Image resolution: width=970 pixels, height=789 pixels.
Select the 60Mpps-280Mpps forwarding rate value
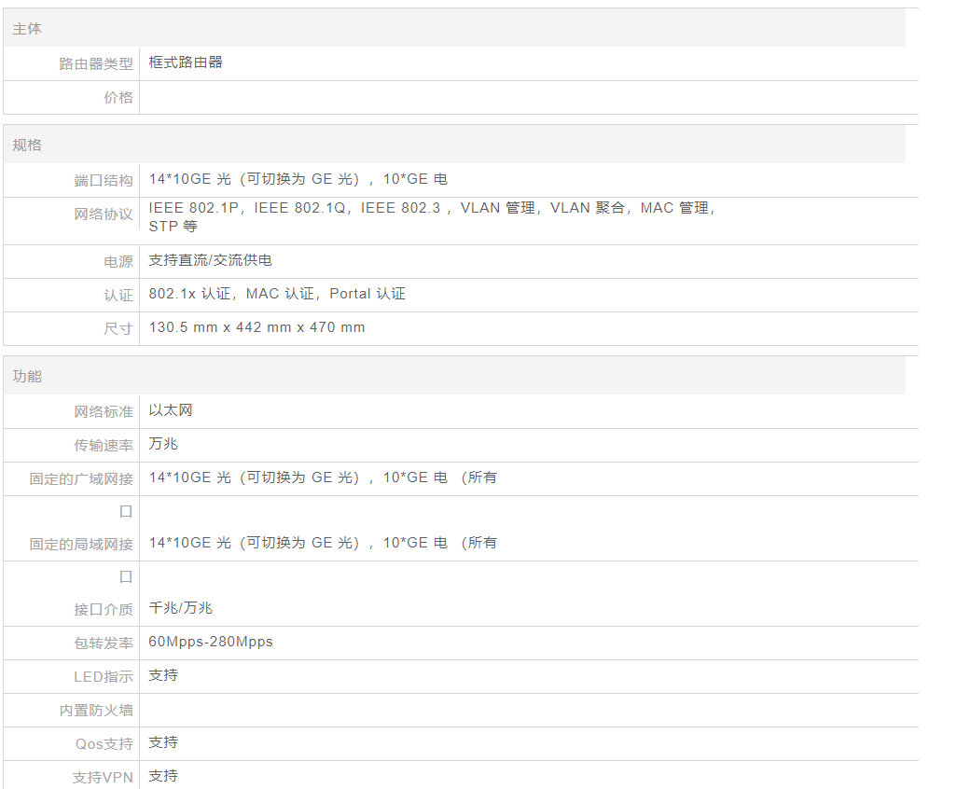[x=211, y=642]
